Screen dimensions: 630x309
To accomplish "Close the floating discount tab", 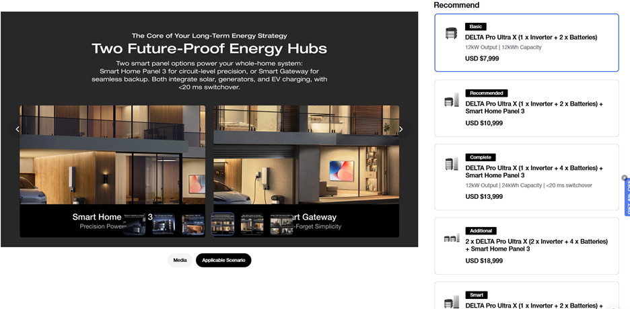I will (x=624, y=177).
